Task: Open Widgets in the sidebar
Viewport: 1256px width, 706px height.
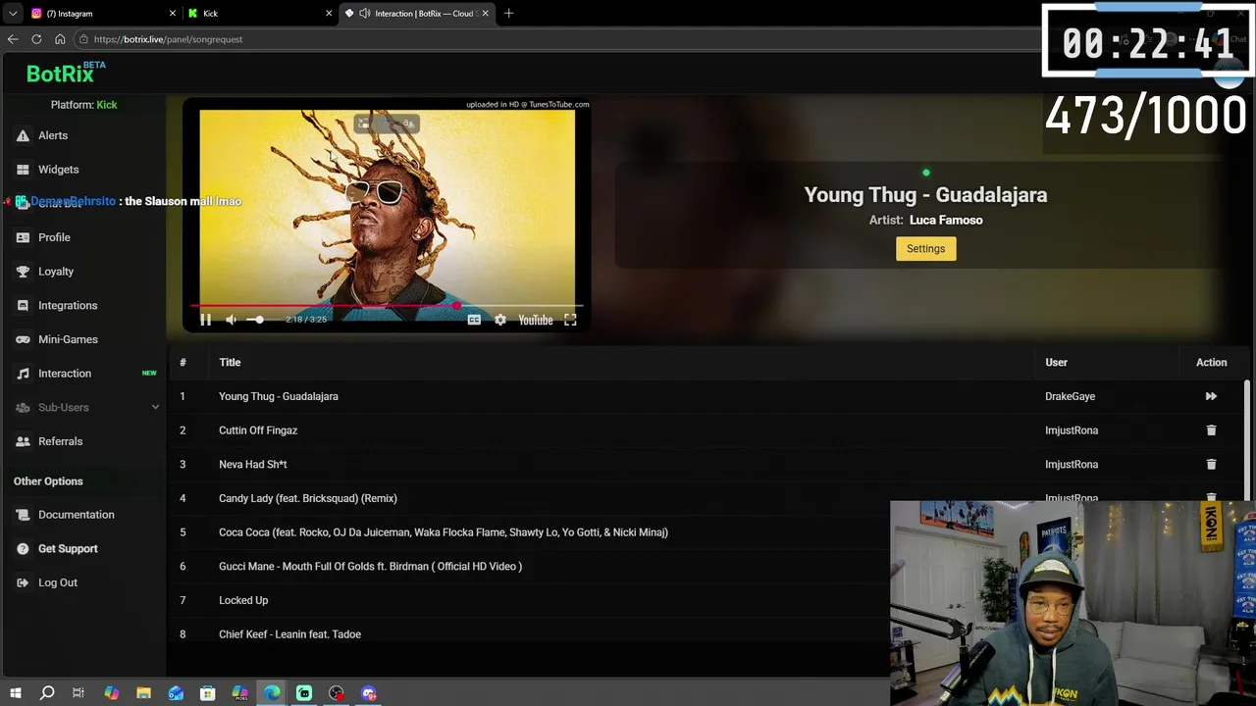Action: (x=58, y=170)
